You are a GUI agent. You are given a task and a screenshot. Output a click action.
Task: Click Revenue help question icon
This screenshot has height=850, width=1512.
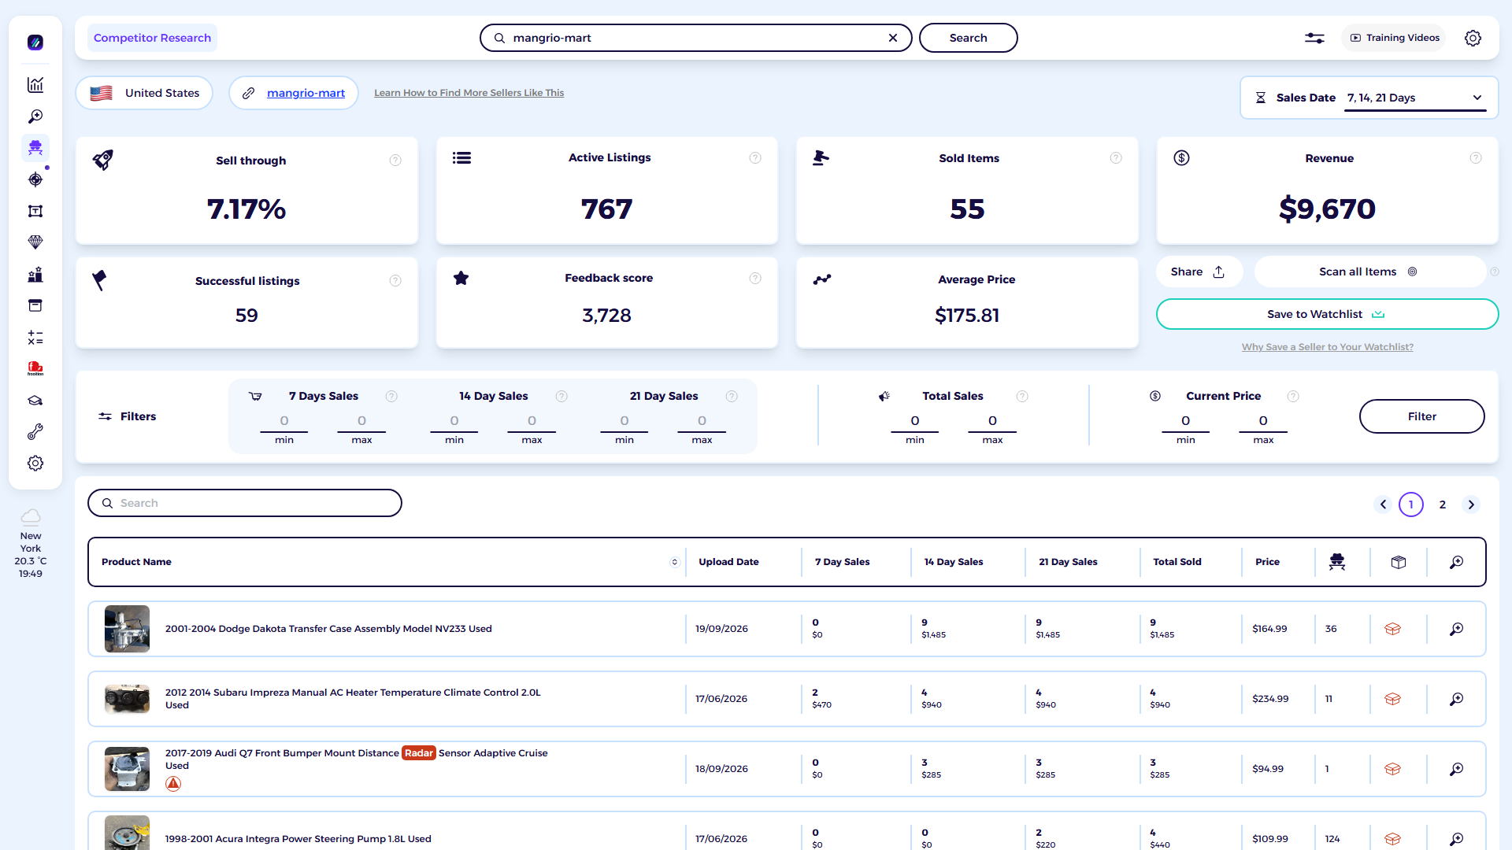1476,158
